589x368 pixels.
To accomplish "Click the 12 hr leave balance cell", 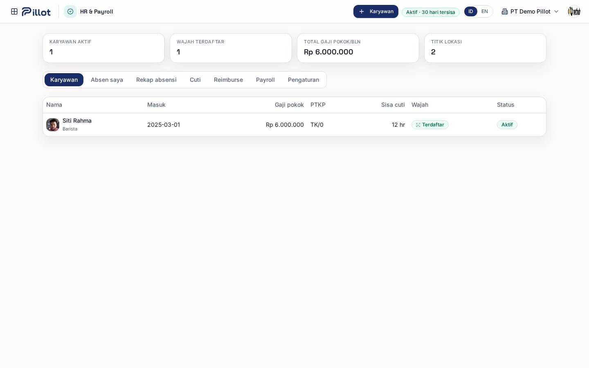I will pos(398,125).
